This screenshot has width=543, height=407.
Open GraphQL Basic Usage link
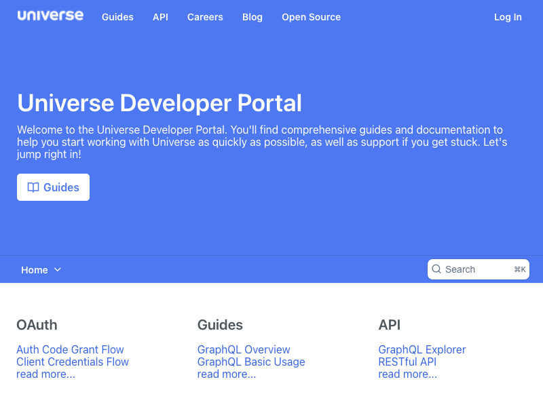pyautogui.click(x=251, y=362)
